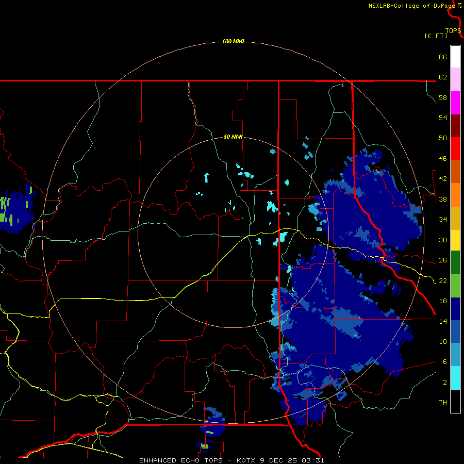
Task: Click the bright red 50 kft legend block
Action: (455, 148)
